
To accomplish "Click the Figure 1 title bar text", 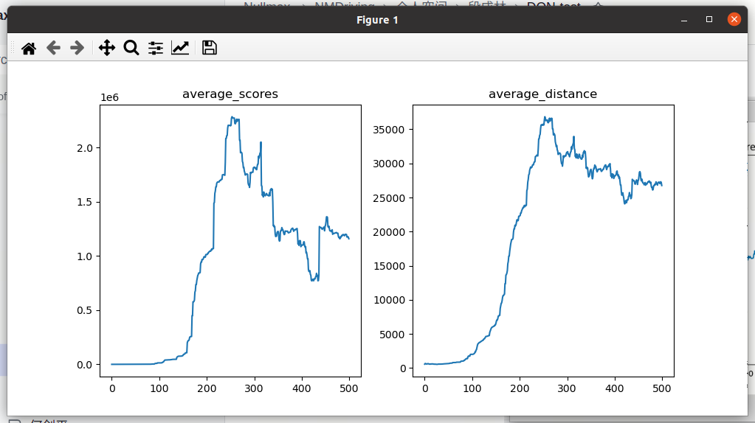I will [377, 20].
